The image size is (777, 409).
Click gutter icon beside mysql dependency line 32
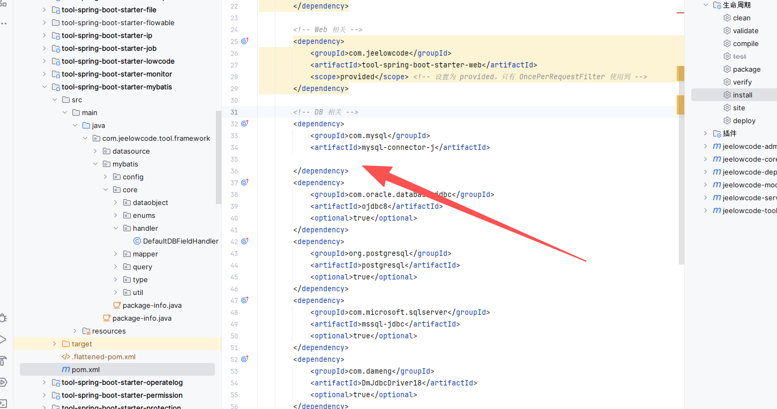point(245,124)
